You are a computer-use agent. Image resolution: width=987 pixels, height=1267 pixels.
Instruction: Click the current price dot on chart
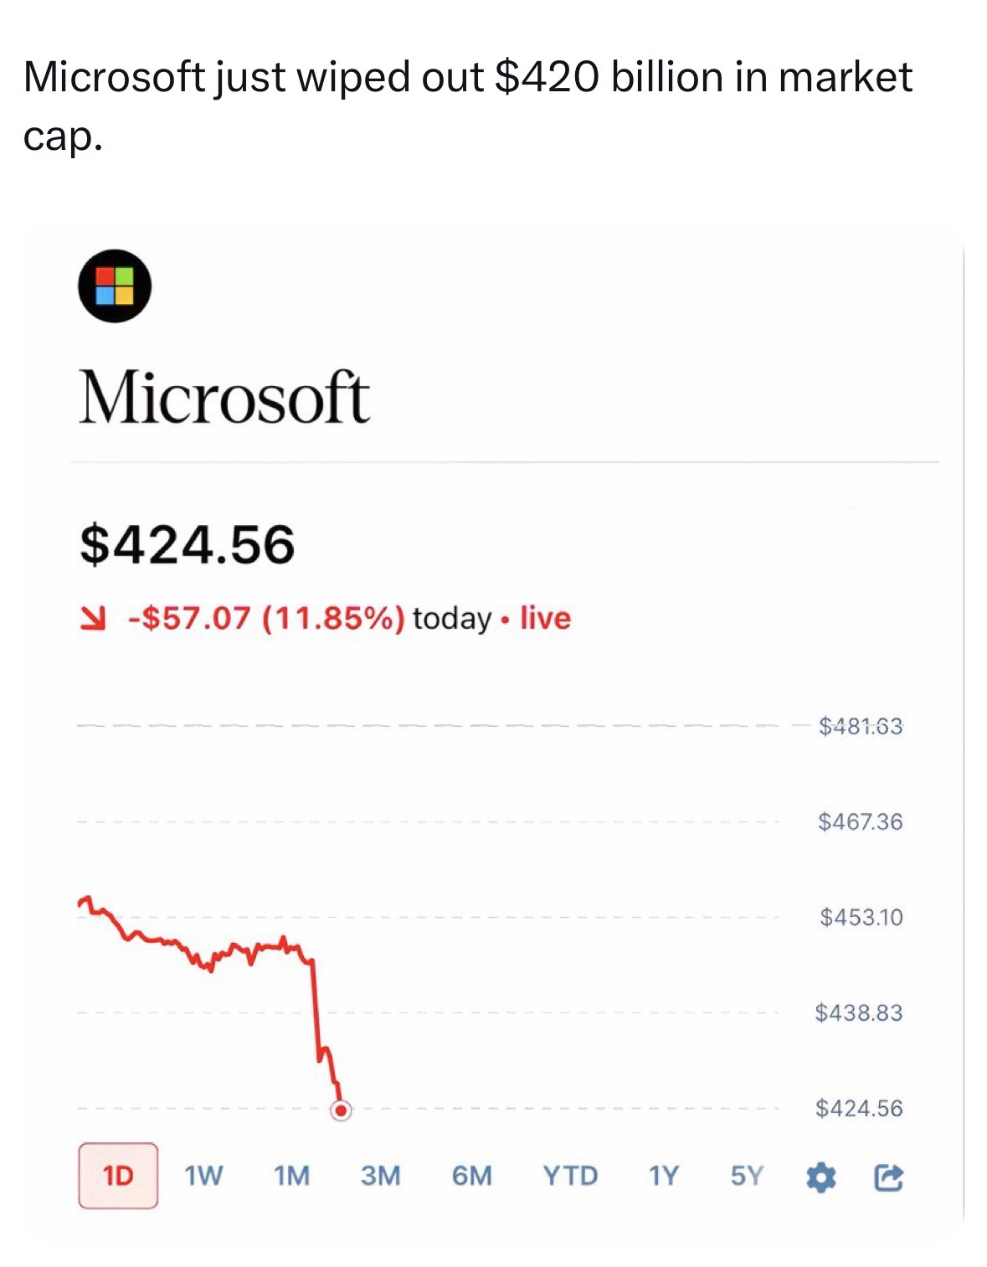pos(341,1110)
